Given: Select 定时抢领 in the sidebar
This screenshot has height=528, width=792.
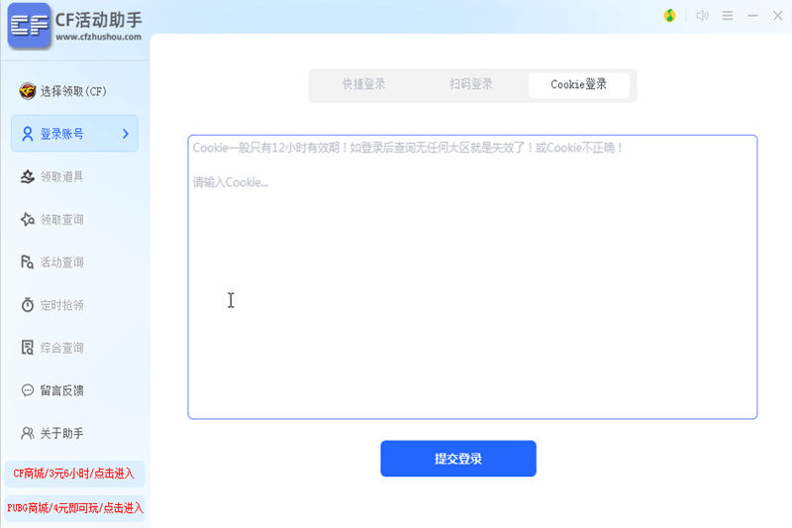Looking at the screenshot, I should point(75,305).
